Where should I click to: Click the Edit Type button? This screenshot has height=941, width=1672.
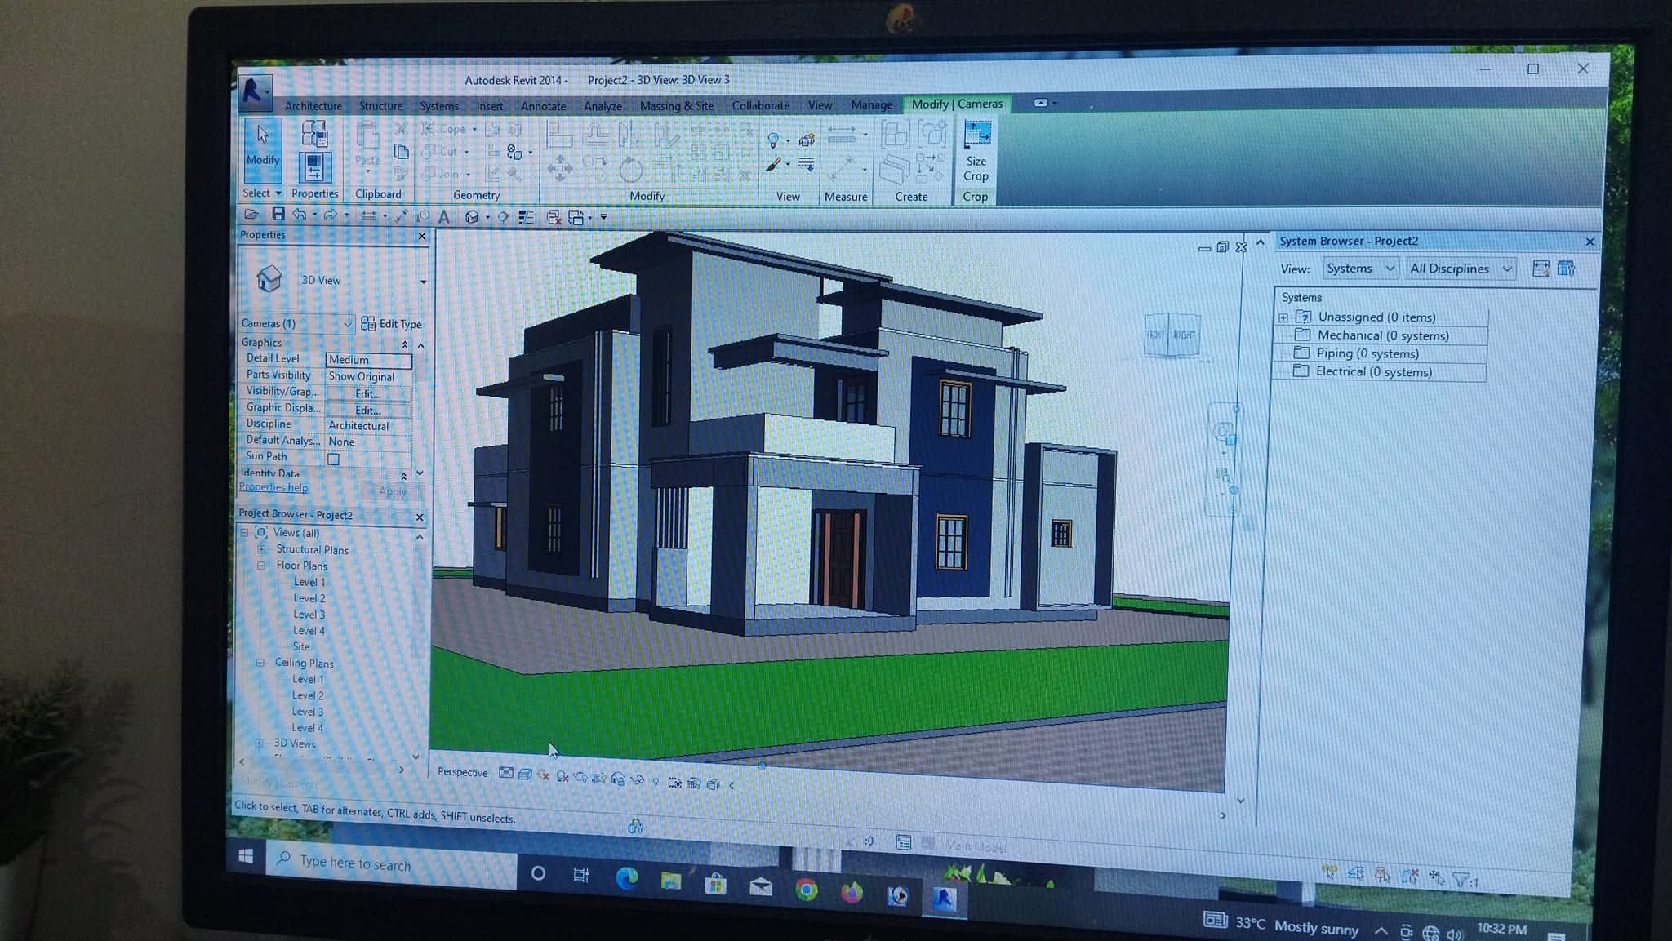click(391, 324)
